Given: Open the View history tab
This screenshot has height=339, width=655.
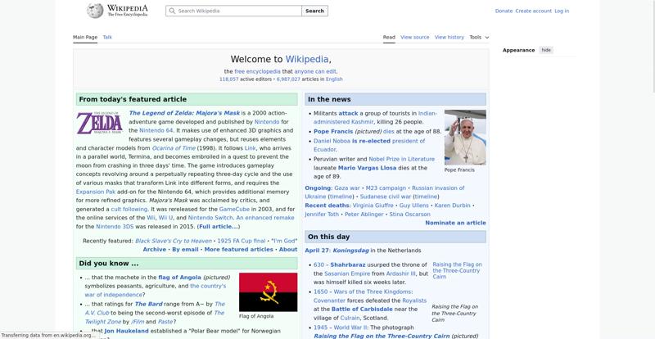Looking at the screenshot, I should click(x=449, y=37).
